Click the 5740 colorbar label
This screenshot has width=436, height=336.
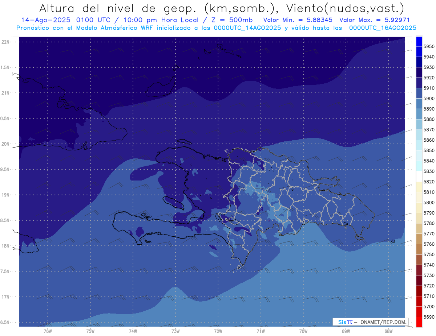pos(429,265)
